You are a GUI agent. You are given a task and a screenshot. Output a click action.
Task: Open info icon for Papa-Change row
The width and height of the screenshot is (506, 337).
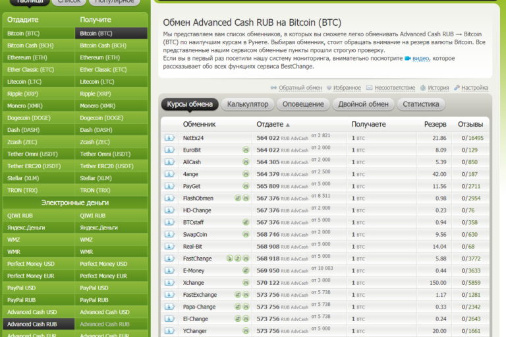(x=169, y=307)
